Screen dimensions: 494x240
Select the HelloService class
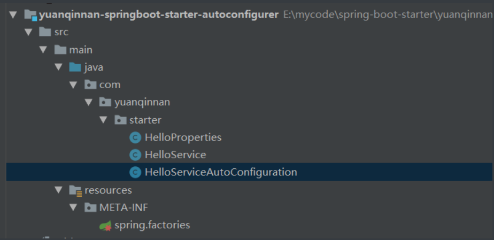[x=175, y=154]
